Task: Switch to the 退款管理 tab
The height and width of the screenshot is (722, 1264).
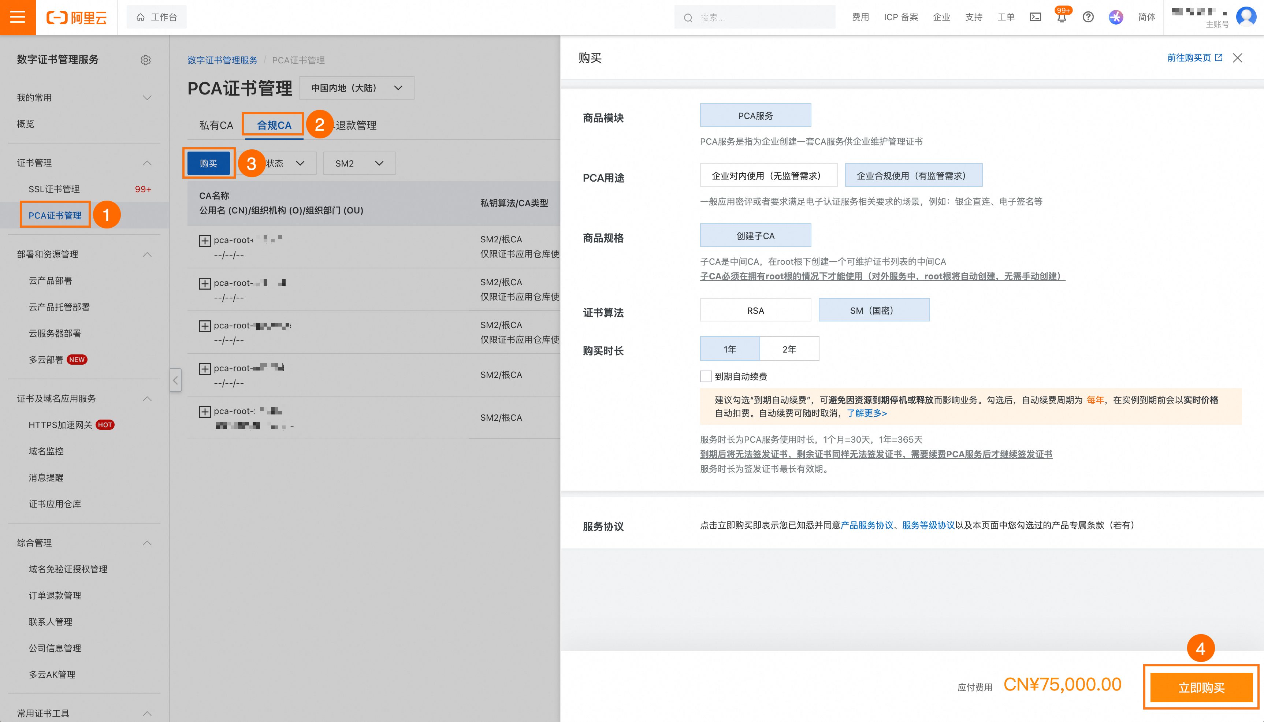Action: tap(356, 125)
